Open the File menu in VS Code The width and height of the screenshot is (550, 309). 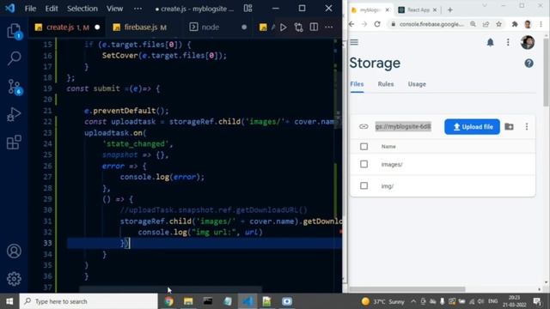30,9
